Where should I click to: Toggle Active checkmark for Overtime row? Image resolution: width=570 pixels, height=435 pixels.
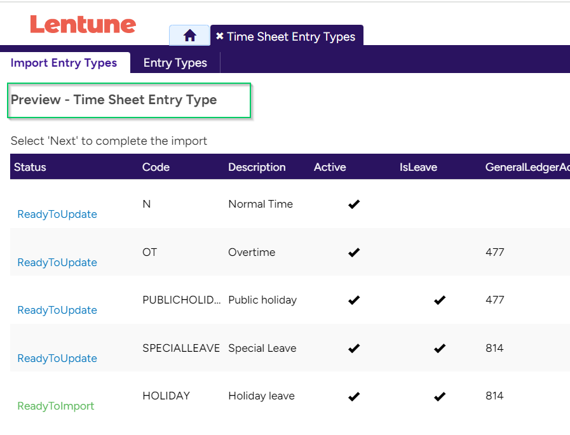click(x=354, y=253)
